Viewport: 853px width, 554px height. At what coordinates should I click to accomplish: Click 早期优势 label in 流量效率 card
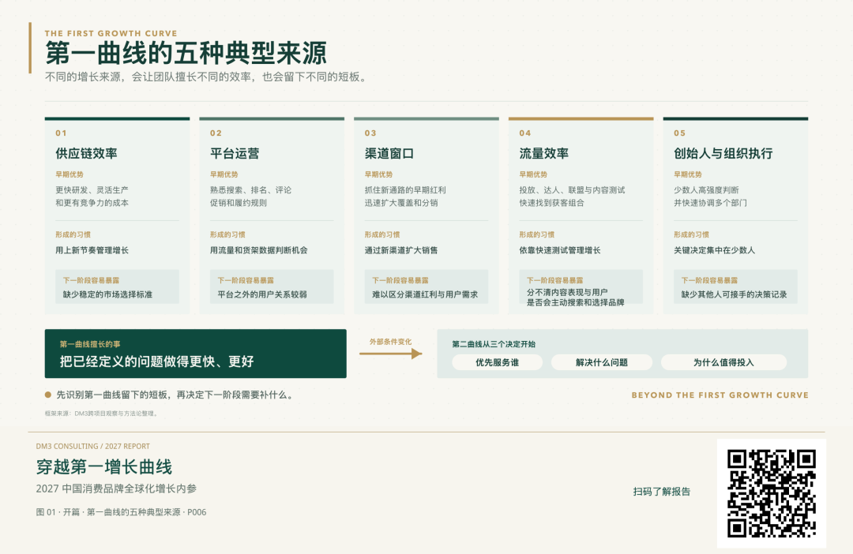click(x=533, y=174)
